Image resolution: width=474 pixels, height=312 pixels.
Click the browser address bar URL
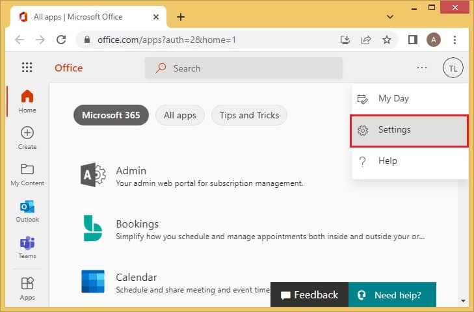(x=166, y=40)
